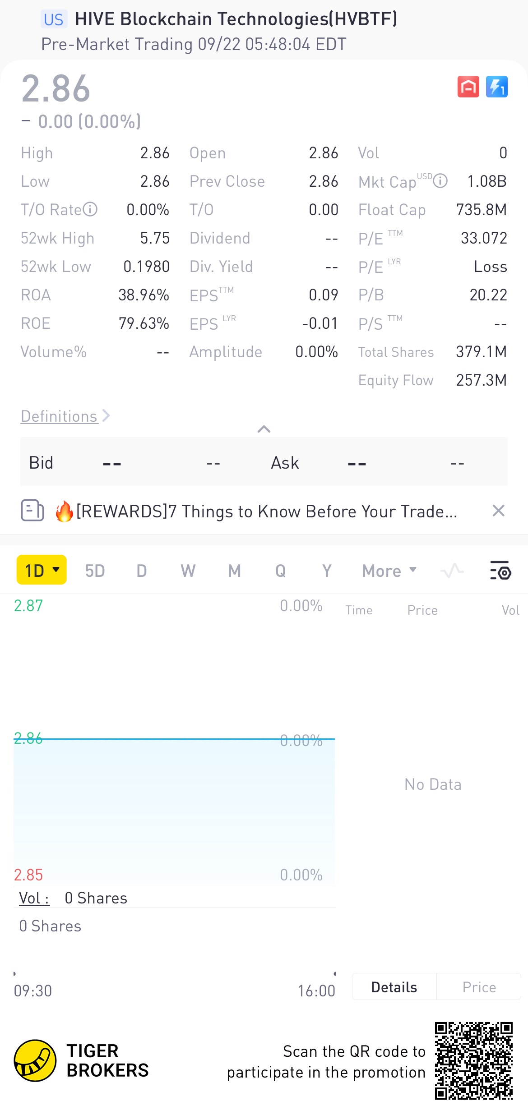528x1115 pixels.
Task: Dismiss the REWARDS banner with X
Action: pyautogui.click(x=498, y=511)
